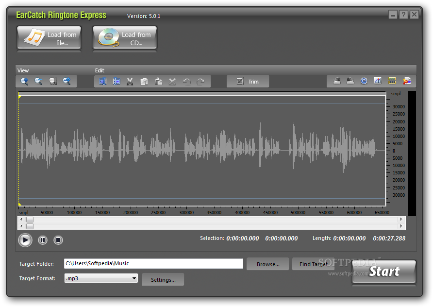Viewport: 433px width, 307px height.
Task: Click the upper horizontal scrollbar thumb
Action: (x=30, y=220)
